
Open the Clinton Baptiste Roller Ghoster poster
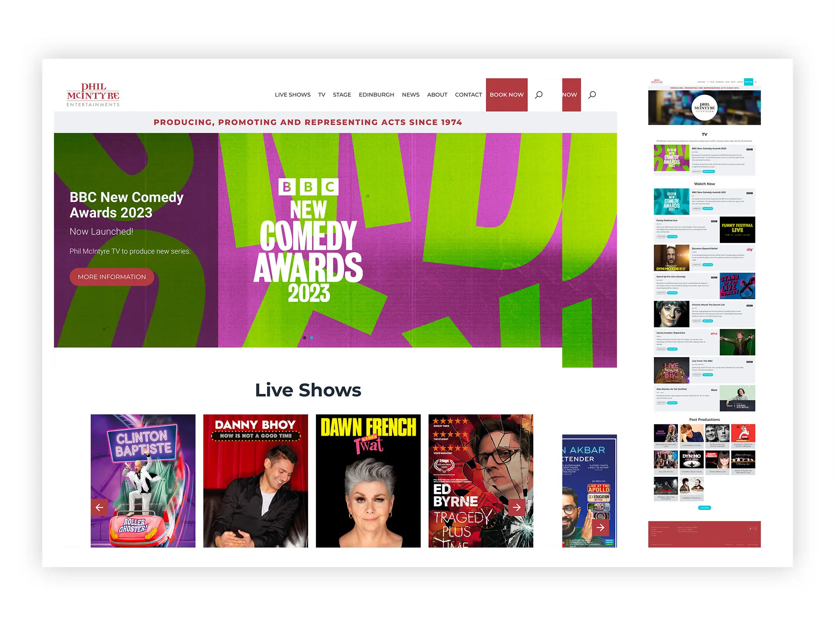pyautogui.click(x=143, y=481)
